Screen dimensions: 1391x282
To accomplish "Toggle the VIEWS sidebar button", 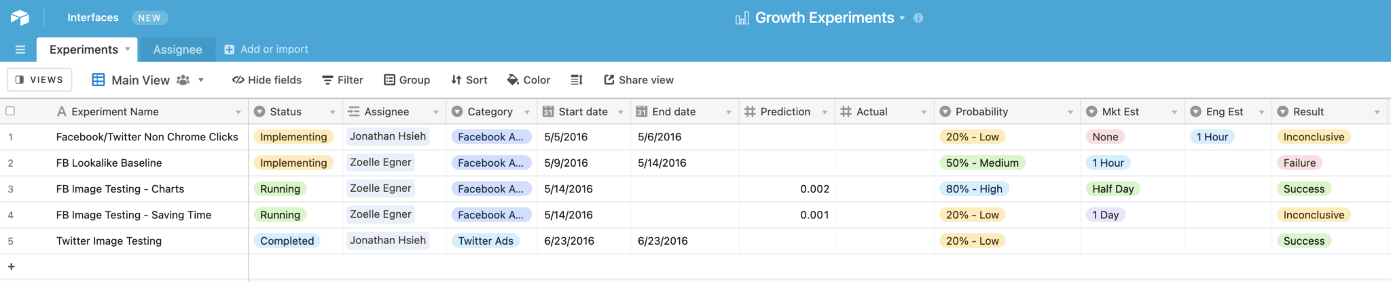I will pos(39,80).
